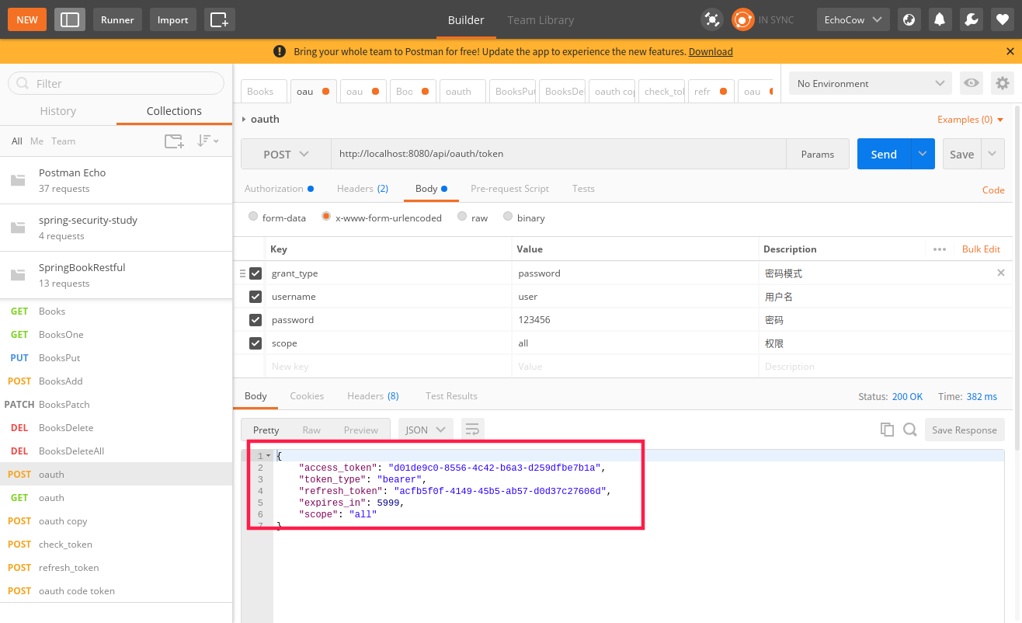Create a new collection folder icon
The image size is (1022, 623).
tap(174, 141)
